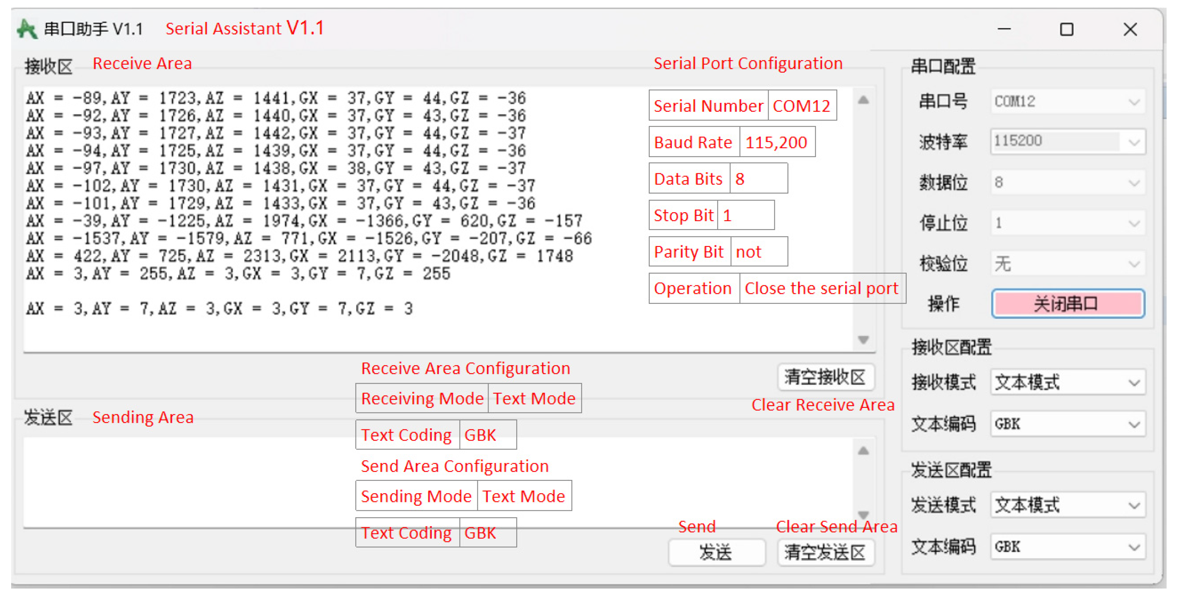Click the pink 关闭串口 button
Image resolution: width=1177 pixels, height=602 pixels.
click(x=1068, y=304)
